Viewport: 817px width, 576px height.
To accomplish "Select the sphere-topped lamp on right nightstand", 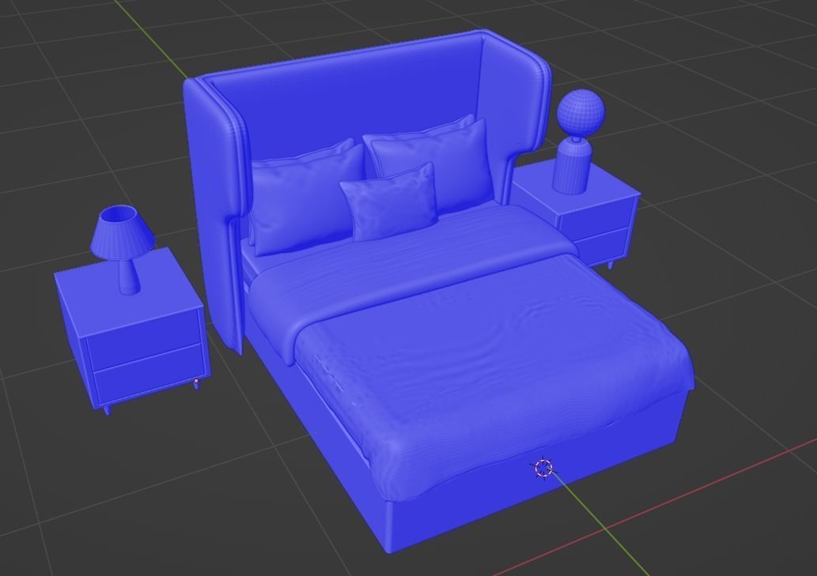I will pyautogui.click(x=578, y=140).
